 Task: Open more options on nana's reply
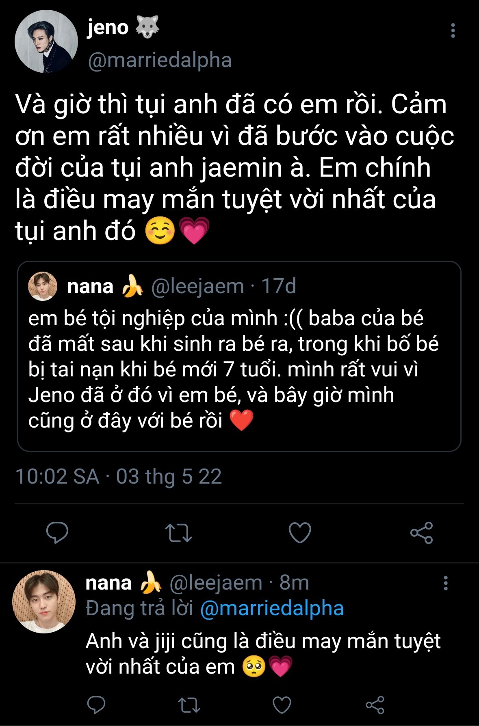(446, 583)
